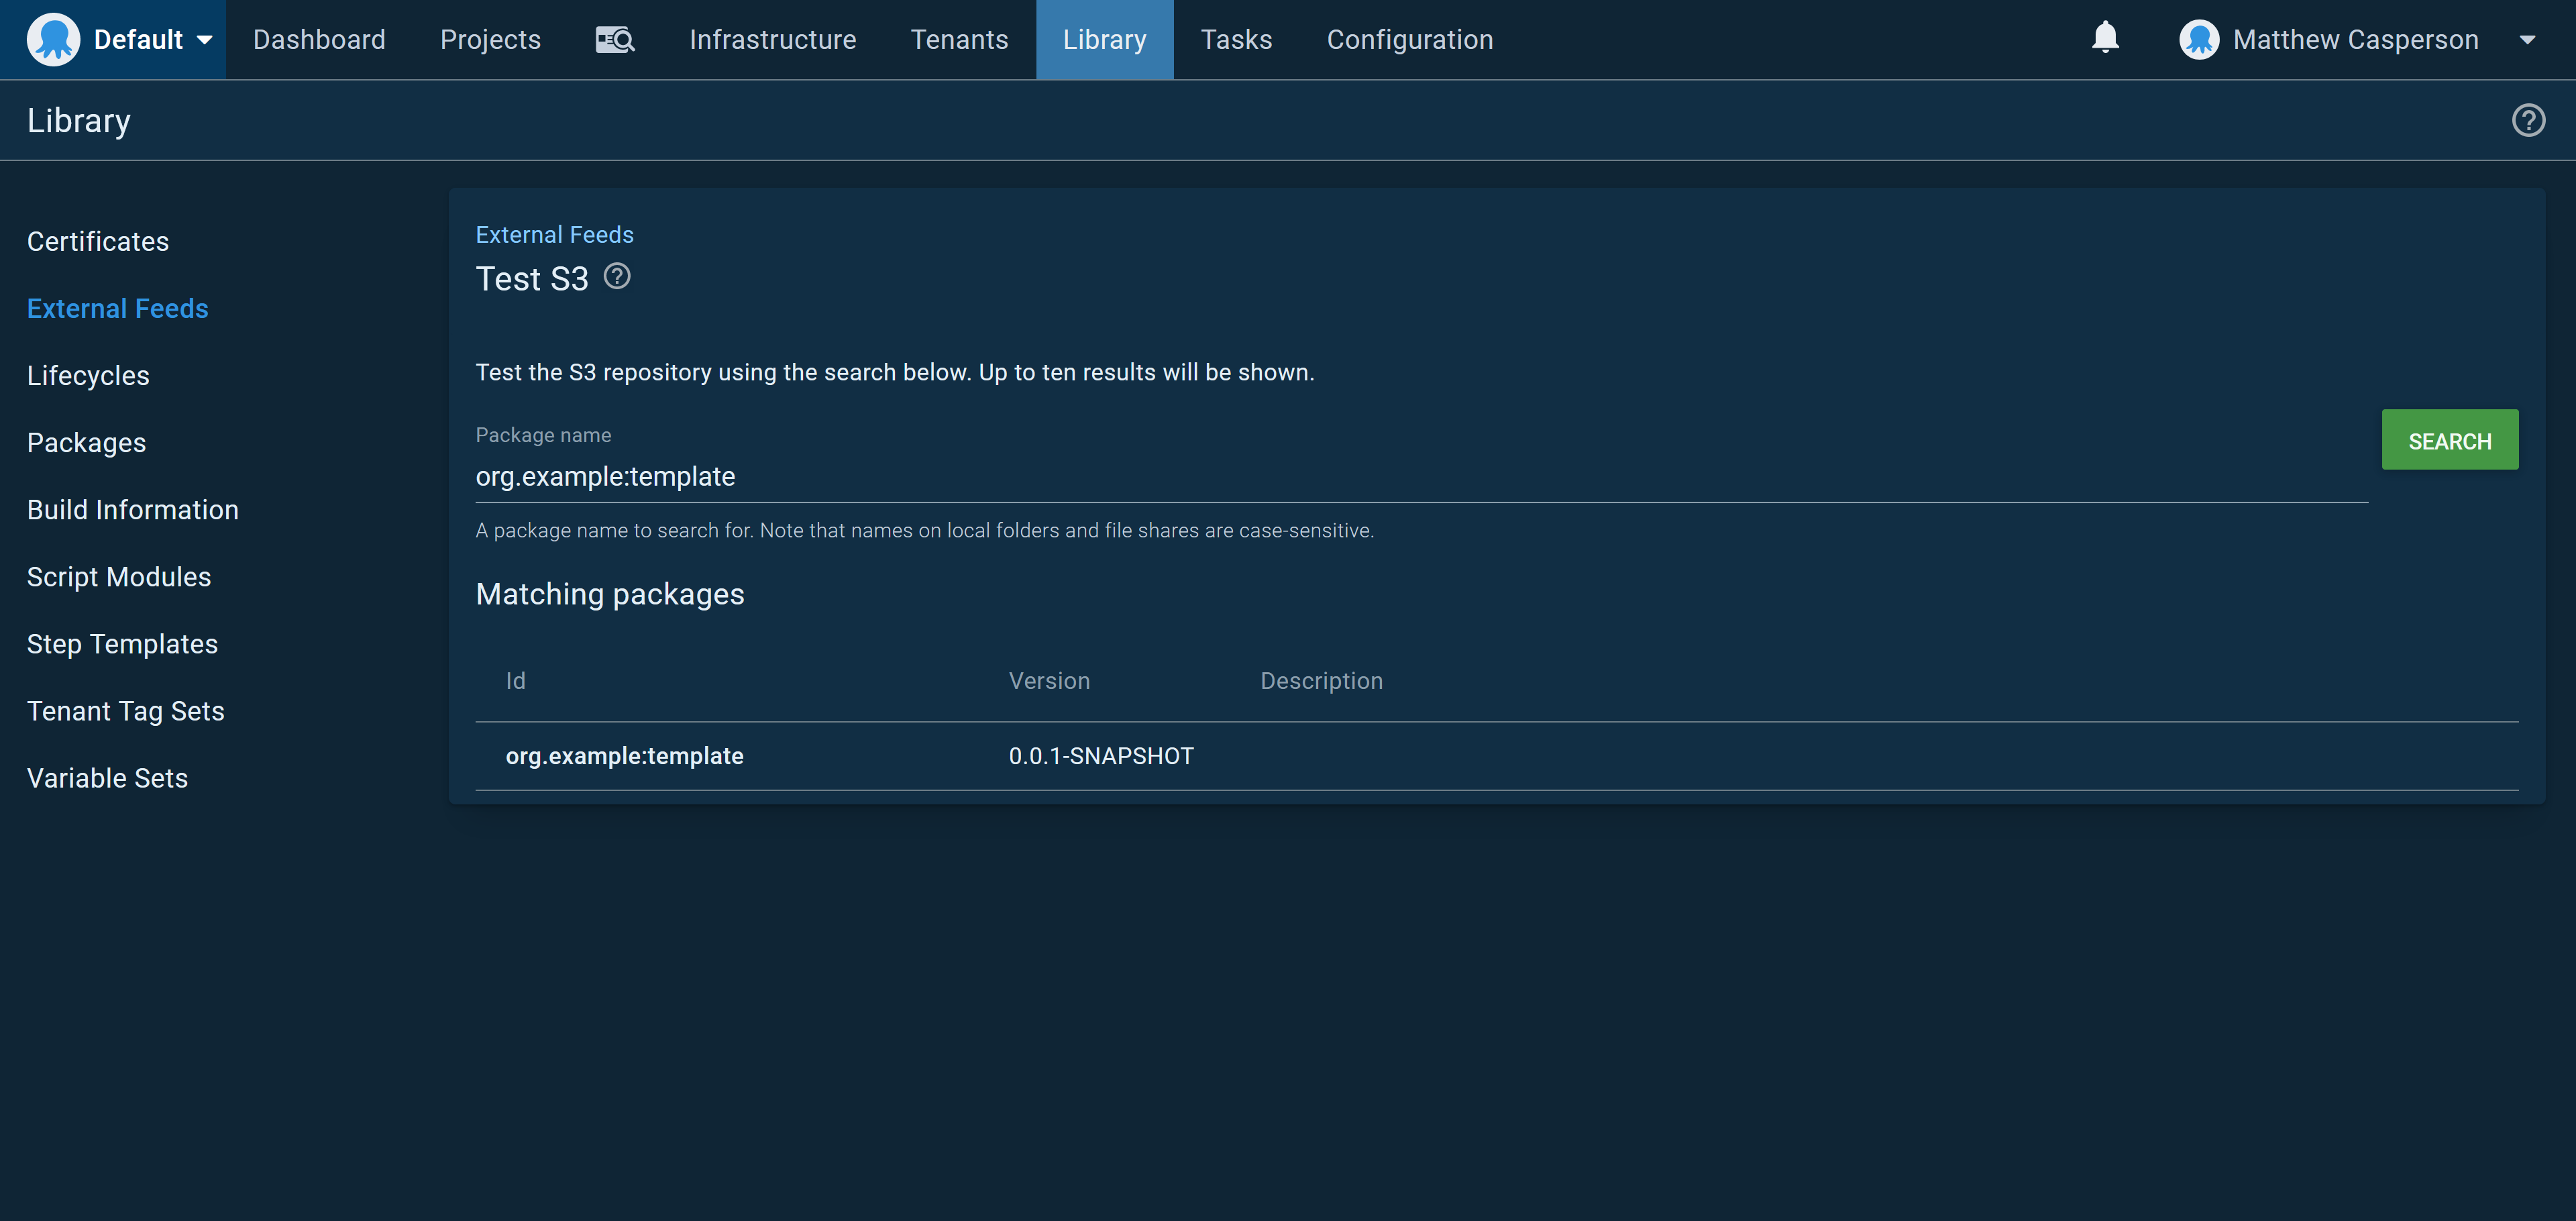Follow the External Feeds breadcrumb link

coord(554,234)
